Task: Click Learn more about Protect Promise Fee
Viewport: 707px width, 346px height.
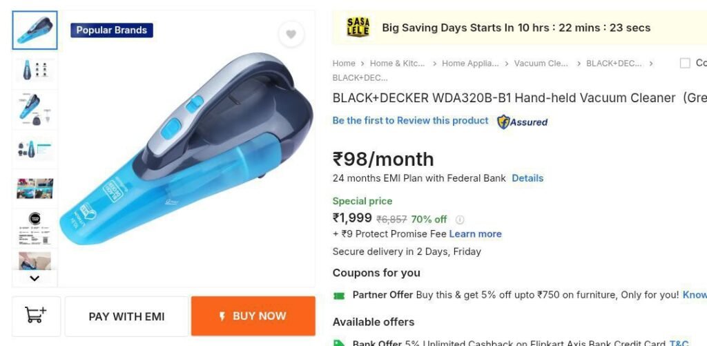Action: click(x=475, y=234)
